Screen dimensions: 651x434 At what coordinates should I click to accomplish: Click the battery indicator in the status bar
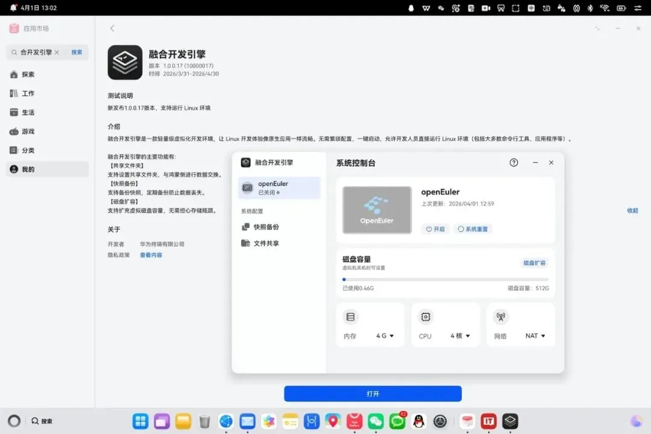coord(621,8)
